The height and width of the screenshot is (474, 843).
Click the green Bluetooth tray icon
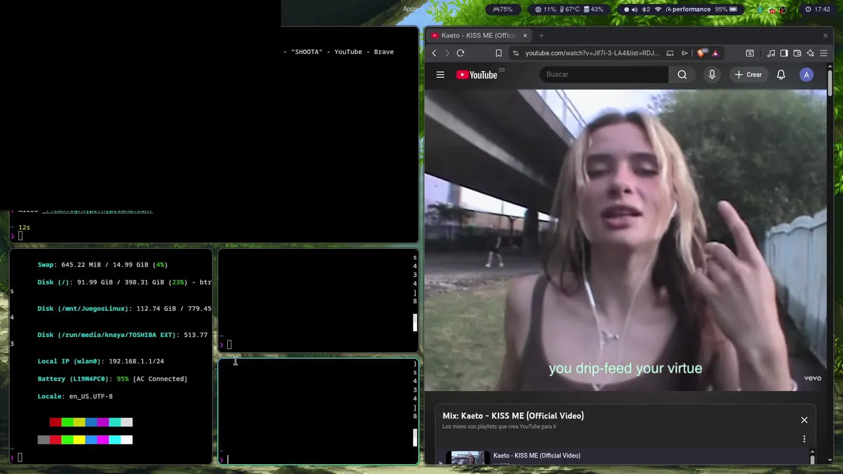point(761,9)
